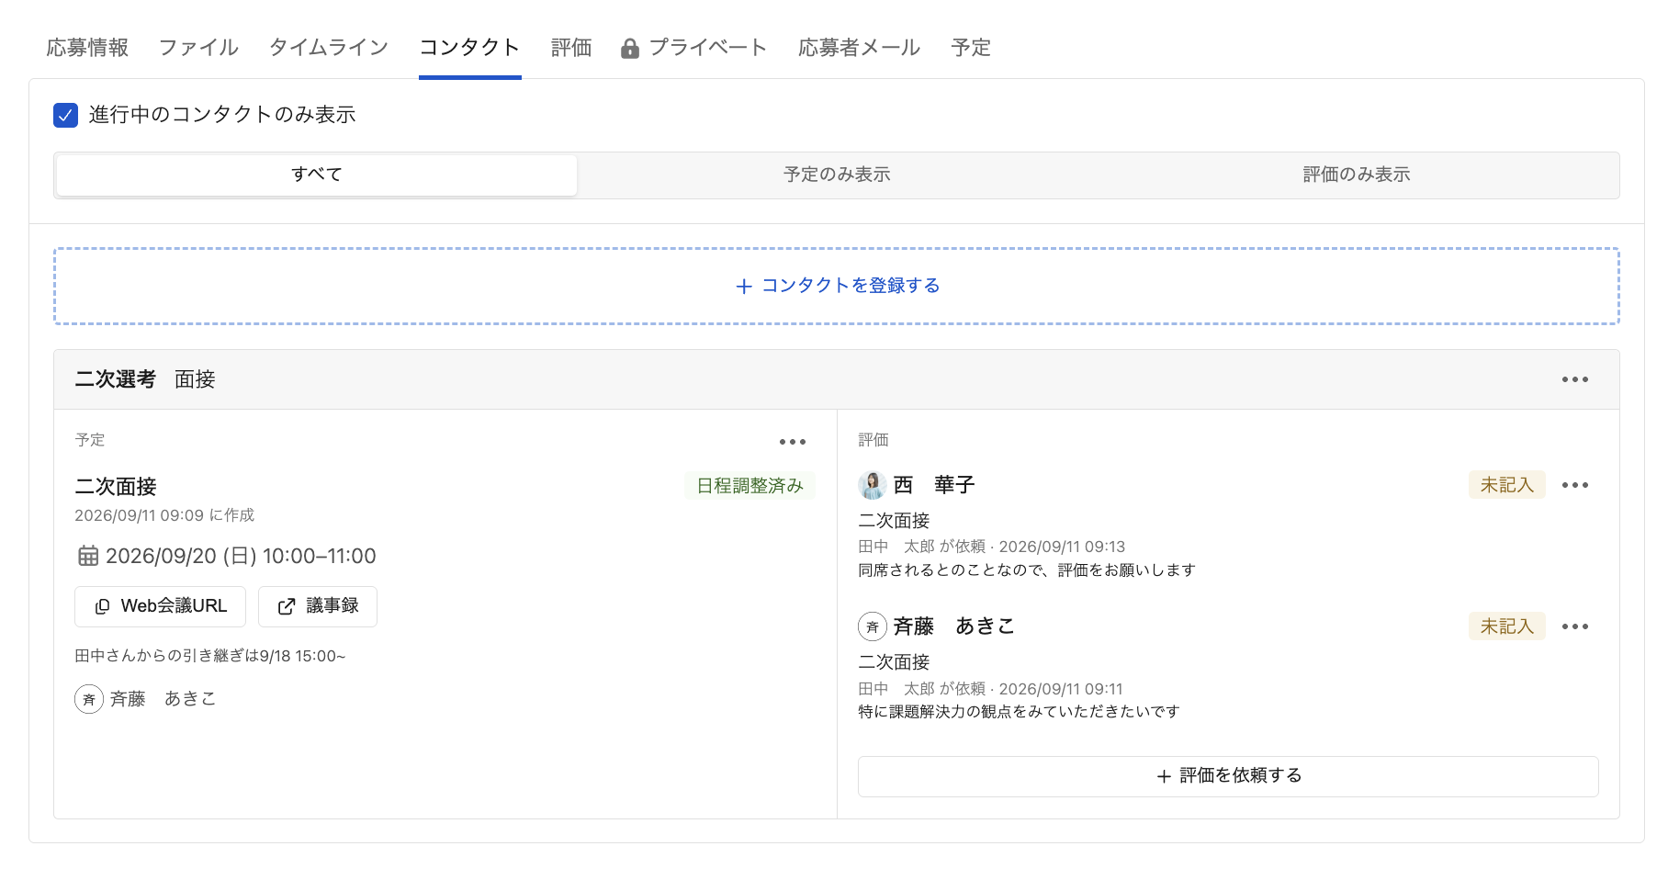Select the すべて filter segment
The width and height of the screenshot is (1668, 880).
tap(317, 175)
